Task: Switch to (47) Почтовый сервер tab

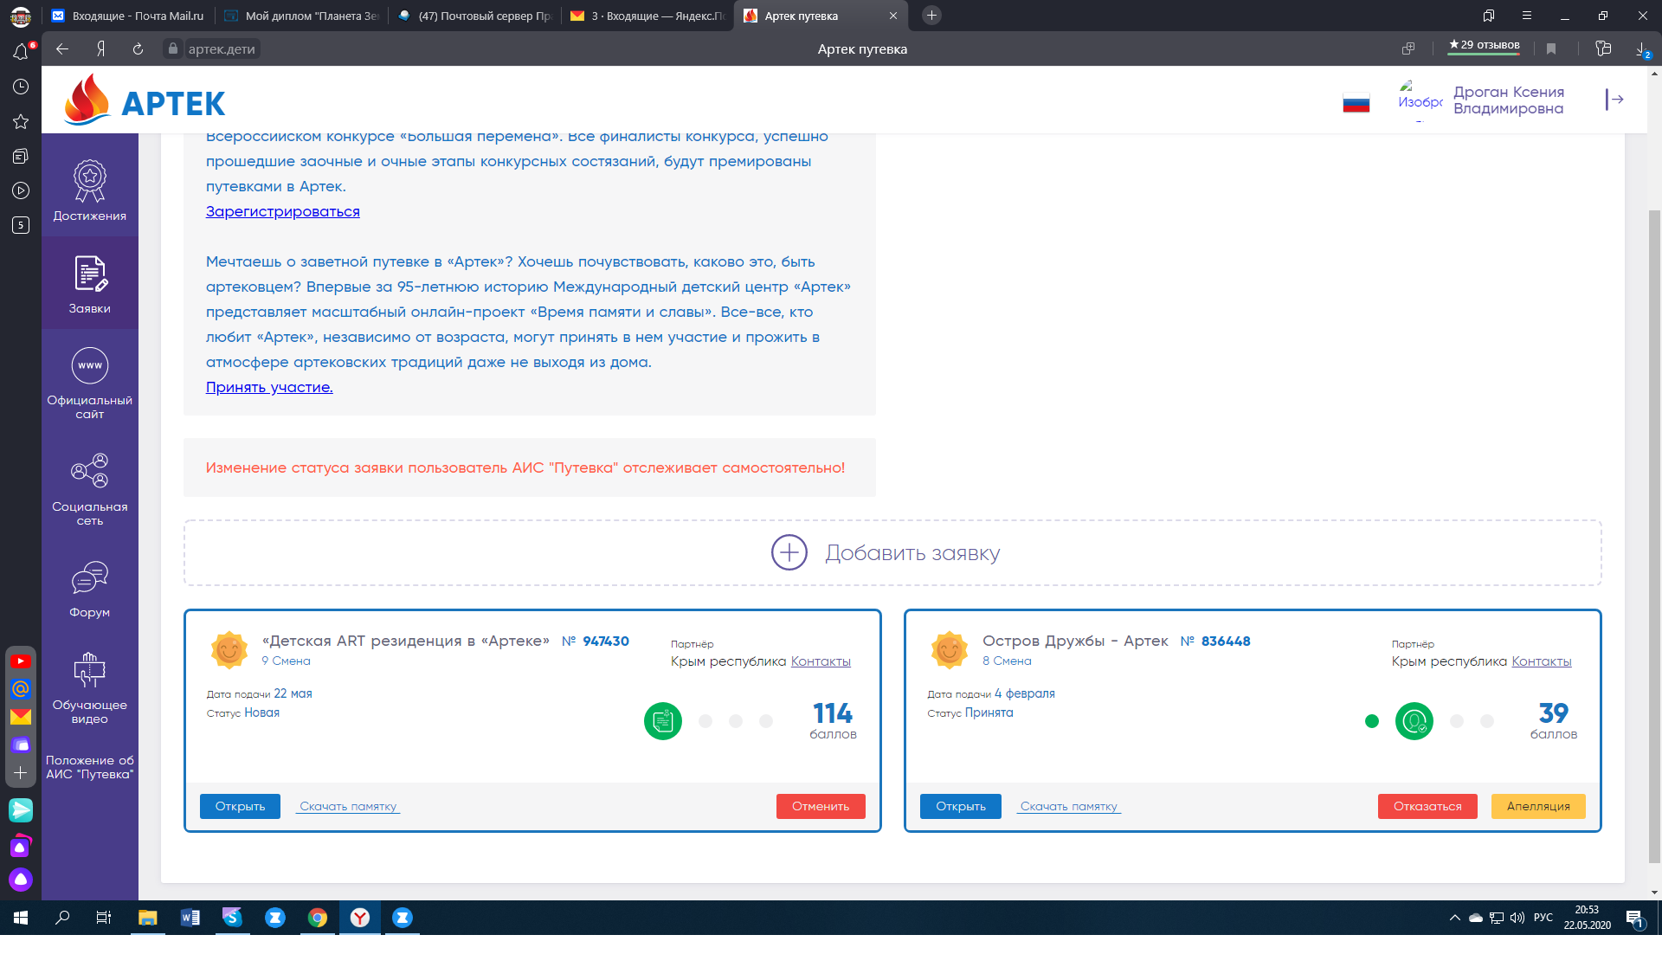Action: [474, 16]
